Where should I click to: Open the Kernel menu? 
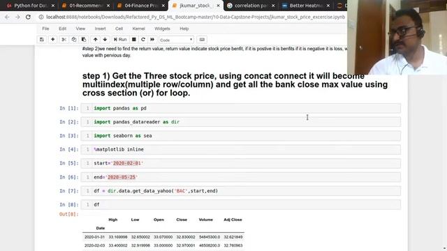coord(138,29)
